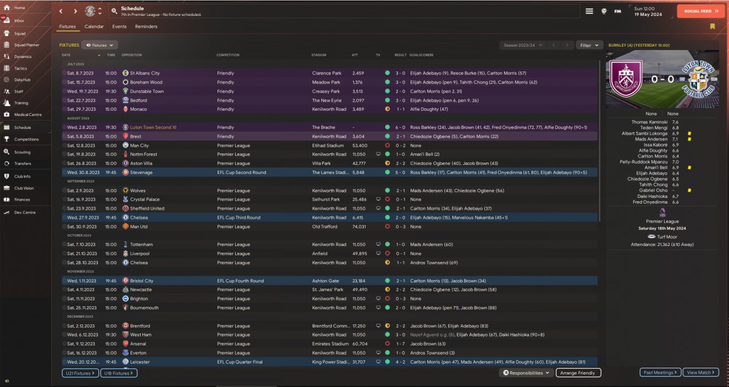Open the Filter dropdown

point(589,45)
